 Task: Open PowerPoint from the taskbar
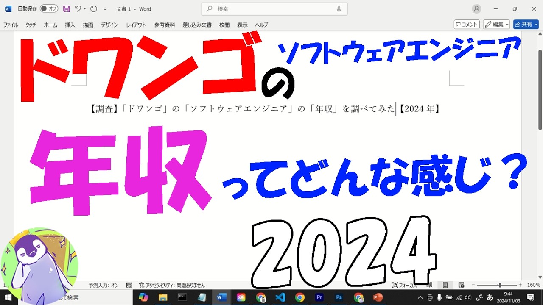click(378, 297)
